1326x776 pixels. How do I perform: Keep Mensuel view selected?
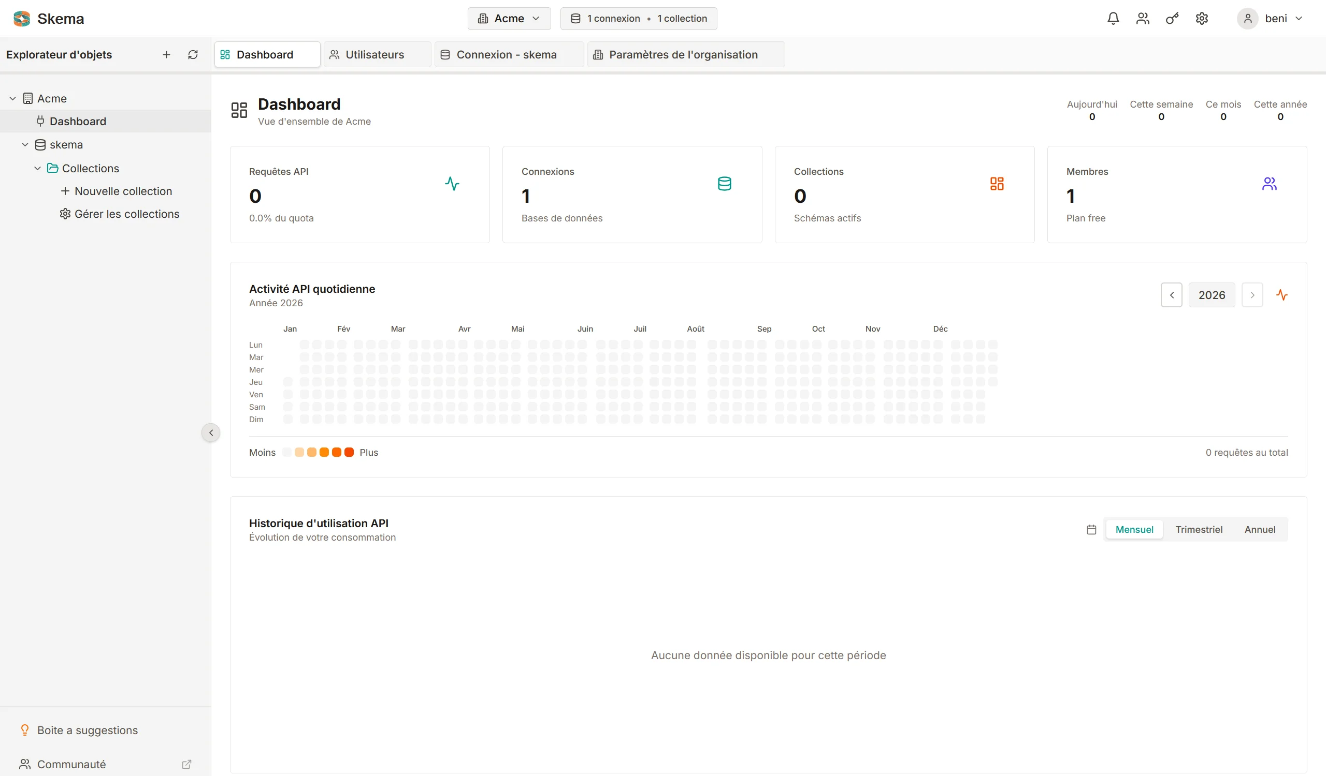click(x=1134, y=529)
